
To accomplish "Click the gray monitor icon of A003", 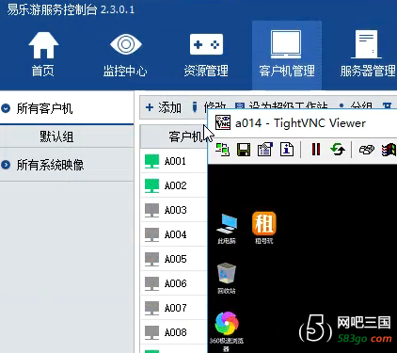I will [151, 210].
